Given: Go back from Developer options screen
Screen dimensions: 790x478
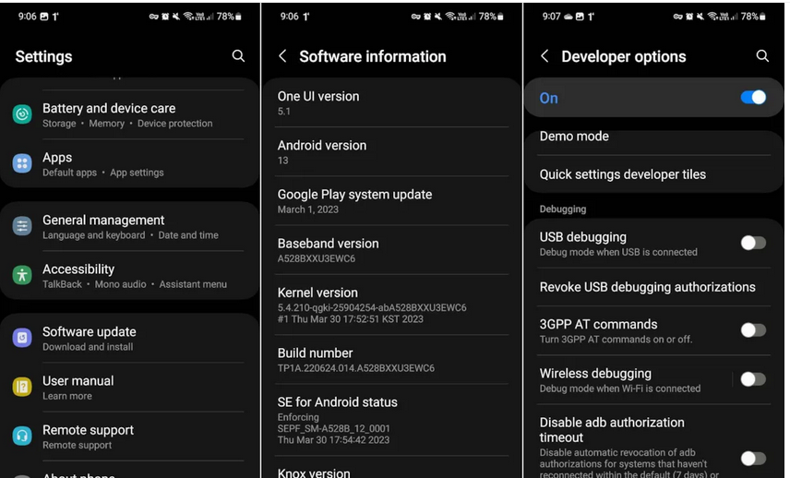Looking at the screenshot, I should [x=545, y=56].
